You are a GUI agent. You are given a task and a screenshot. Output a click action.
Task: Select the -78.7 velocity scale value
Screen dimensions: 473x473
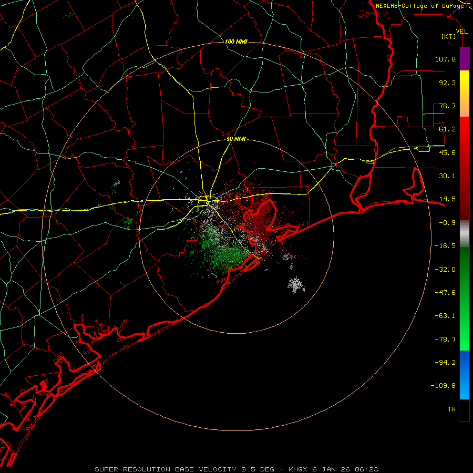click(x=445, y=340)
